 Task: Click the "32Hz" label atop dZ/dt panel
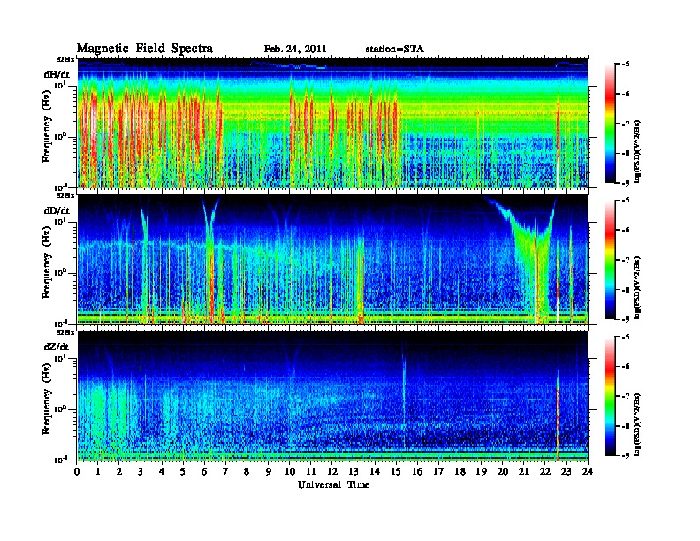(x=65, y=332)
